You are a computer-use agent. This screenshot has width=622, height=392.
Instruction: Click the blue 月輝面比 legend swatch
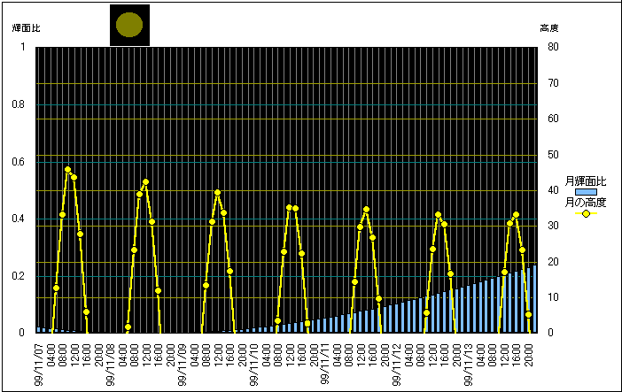(x=585, y=192)
